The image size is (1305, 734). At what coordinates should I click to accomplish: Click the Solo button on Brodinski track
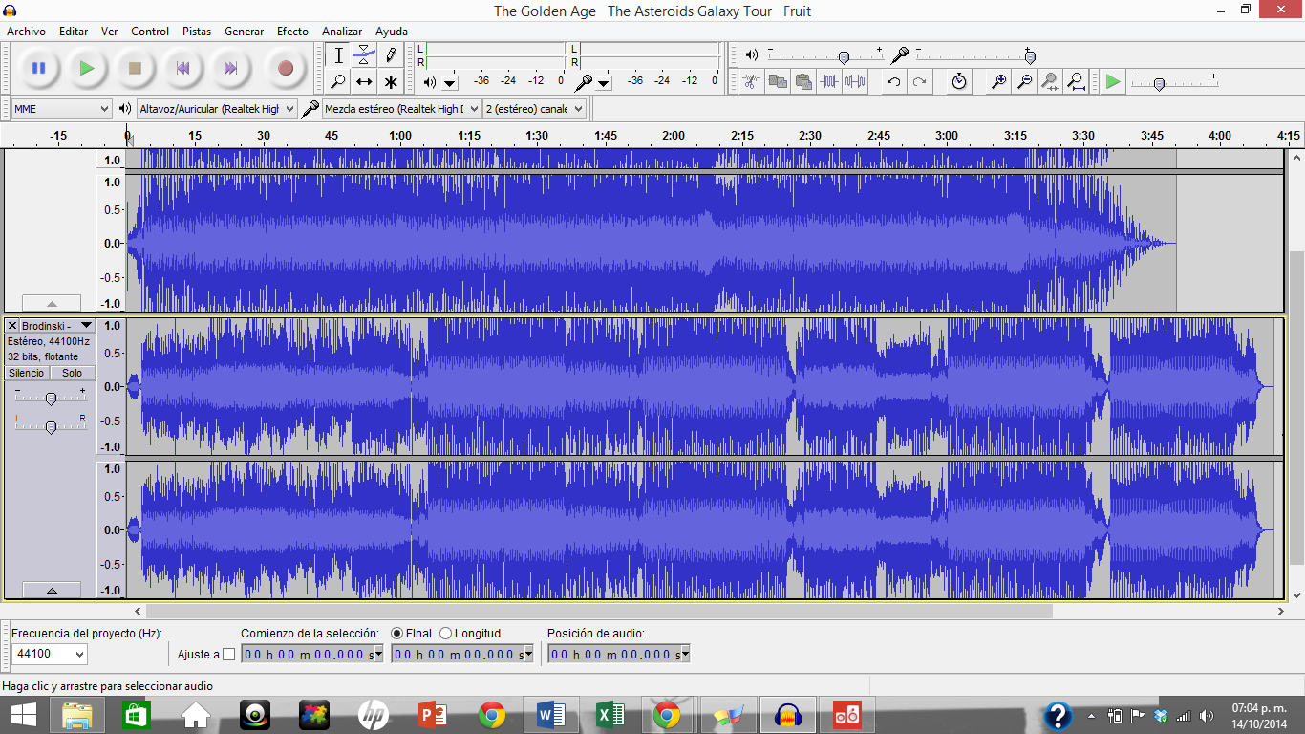(73, 373)
